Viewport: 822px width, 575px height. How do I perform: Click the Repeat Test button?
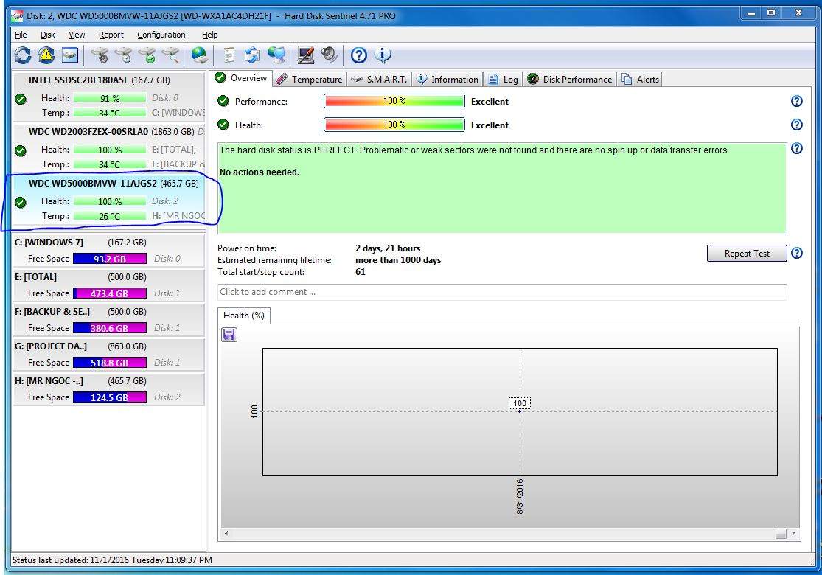coord(747,253)
